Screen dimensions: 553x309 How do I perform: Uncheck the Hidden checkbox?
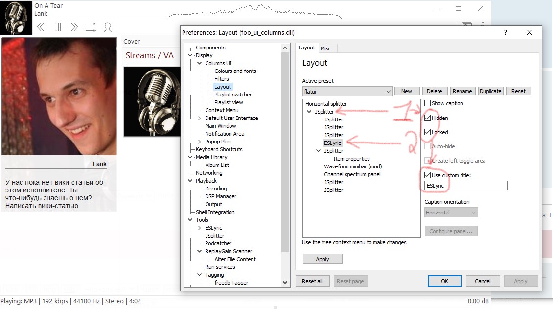[x=428, y=118]
